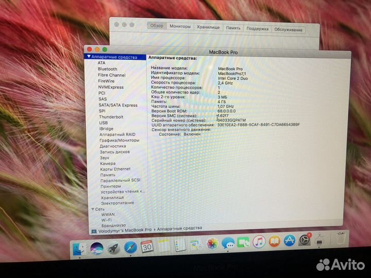Select iBridge item

coord(106,129)
